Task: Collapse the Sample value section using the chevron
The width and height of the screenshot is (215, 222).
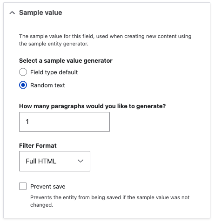Action: pos(12,13)
